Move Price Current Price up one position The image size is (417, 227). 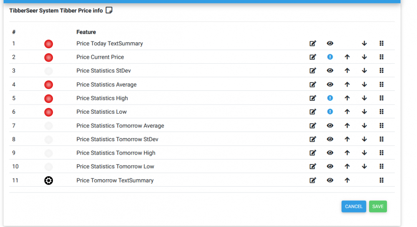(347, 57)
